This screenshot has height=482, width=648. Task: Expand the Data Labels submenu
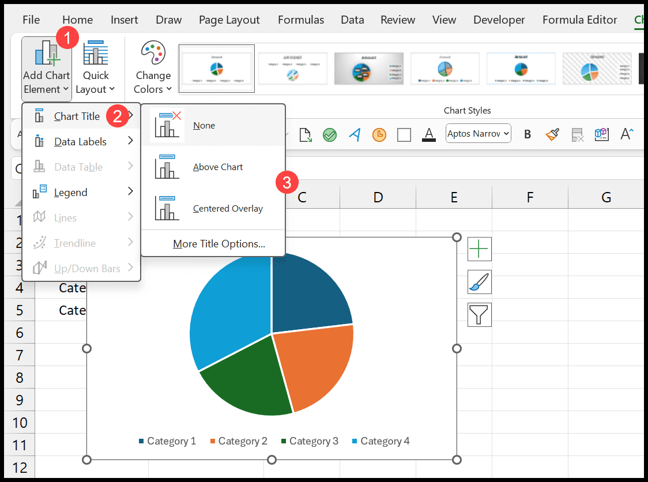click(81, 141)
